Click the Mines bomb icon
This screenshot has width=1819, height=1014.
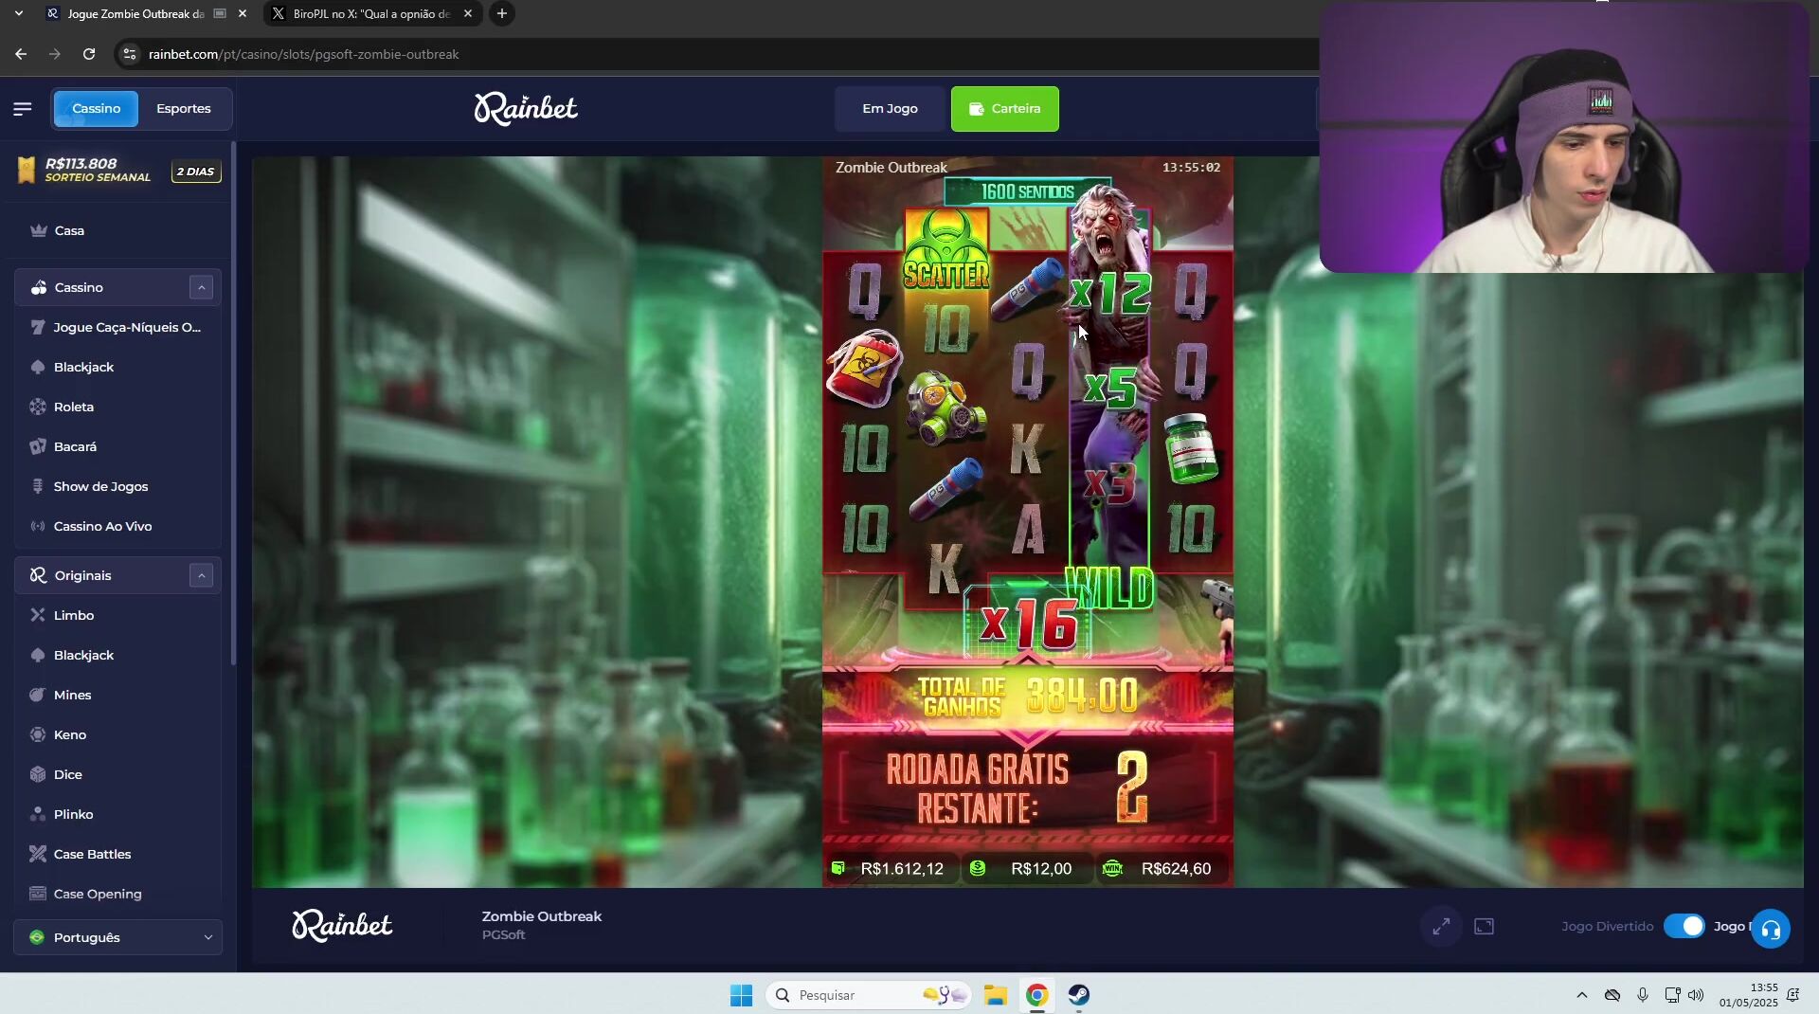click(x=38, y=695)
